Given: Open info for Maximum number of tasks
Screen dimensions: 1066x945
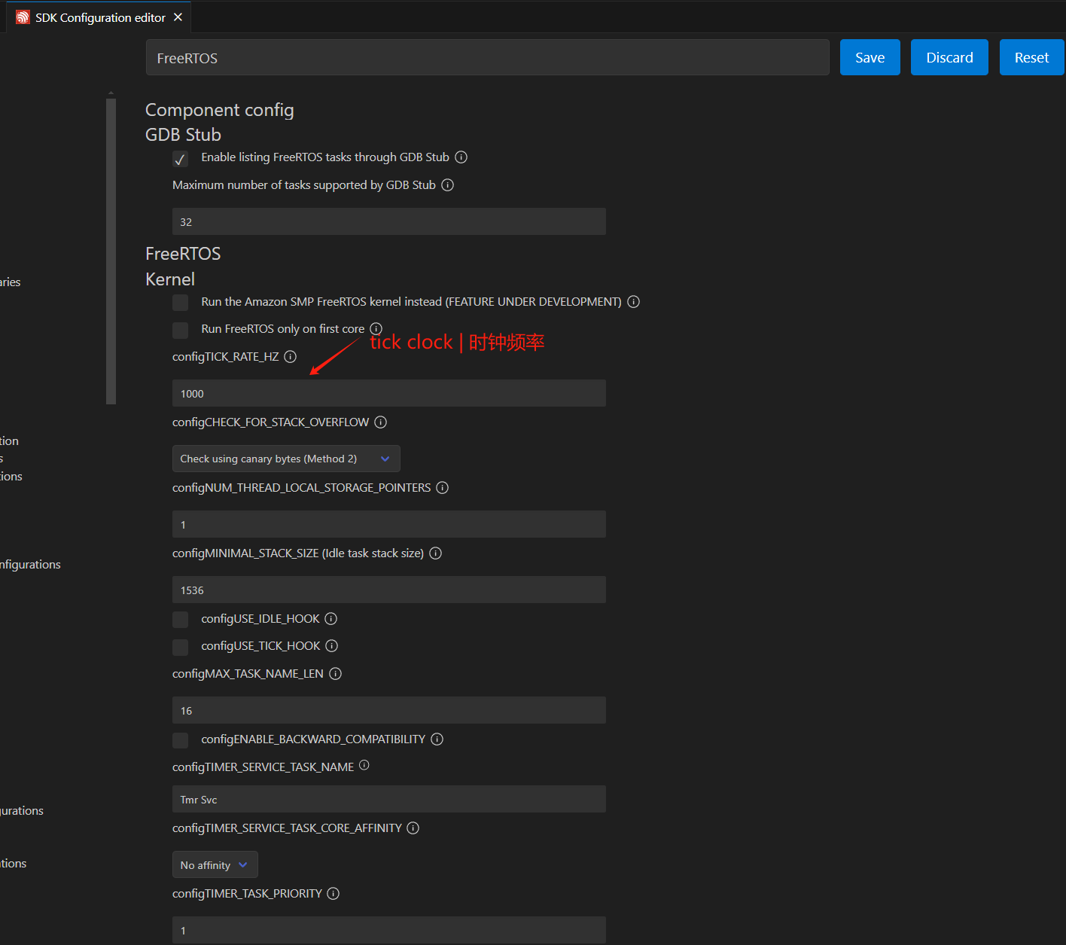Looking at the screenshot, I should click(x=447, y=185).
